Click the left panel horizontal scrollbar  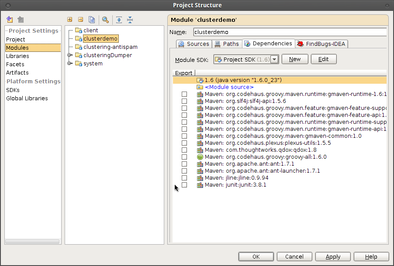[32, 241]
